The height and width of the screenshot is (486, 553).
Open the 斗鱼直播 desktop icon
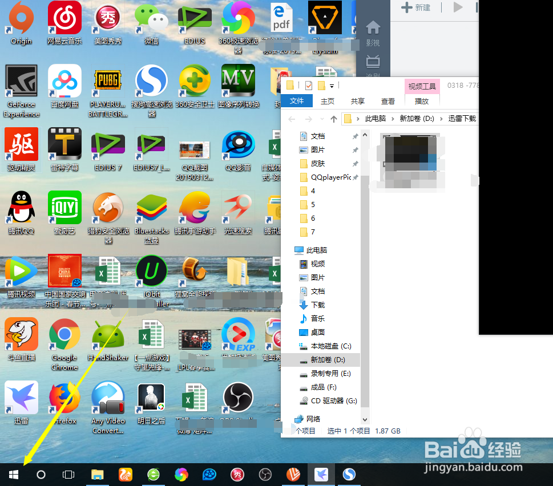click(x=21, y=340)
